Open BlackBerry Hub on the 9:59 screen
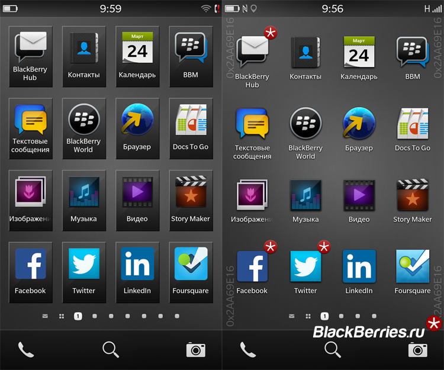Viewport: 444px width, 370px height. 31,57
